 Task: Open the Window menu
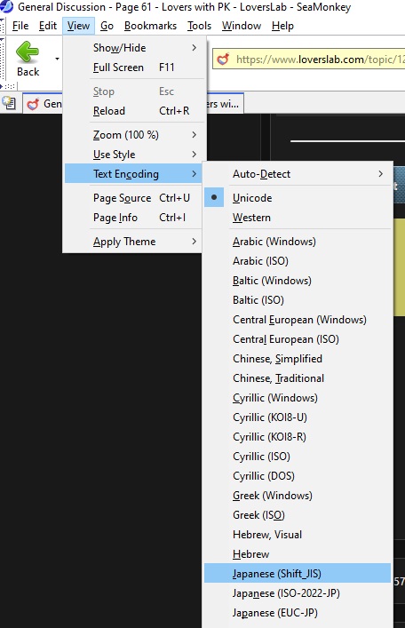(x=242, y=26)
